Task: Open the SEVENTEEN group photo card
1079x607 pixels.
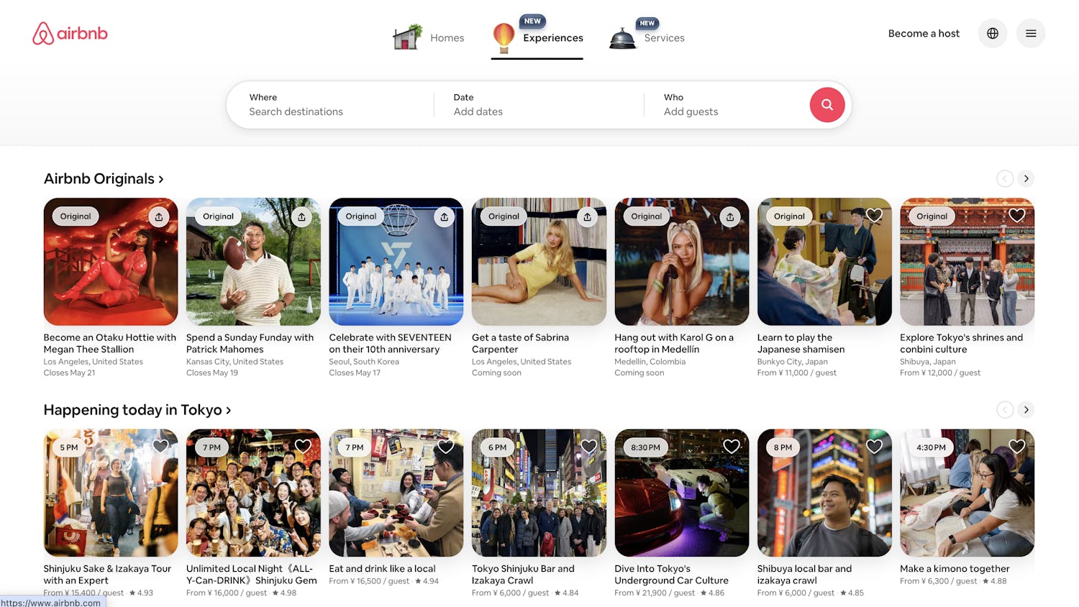Action: 396,262
